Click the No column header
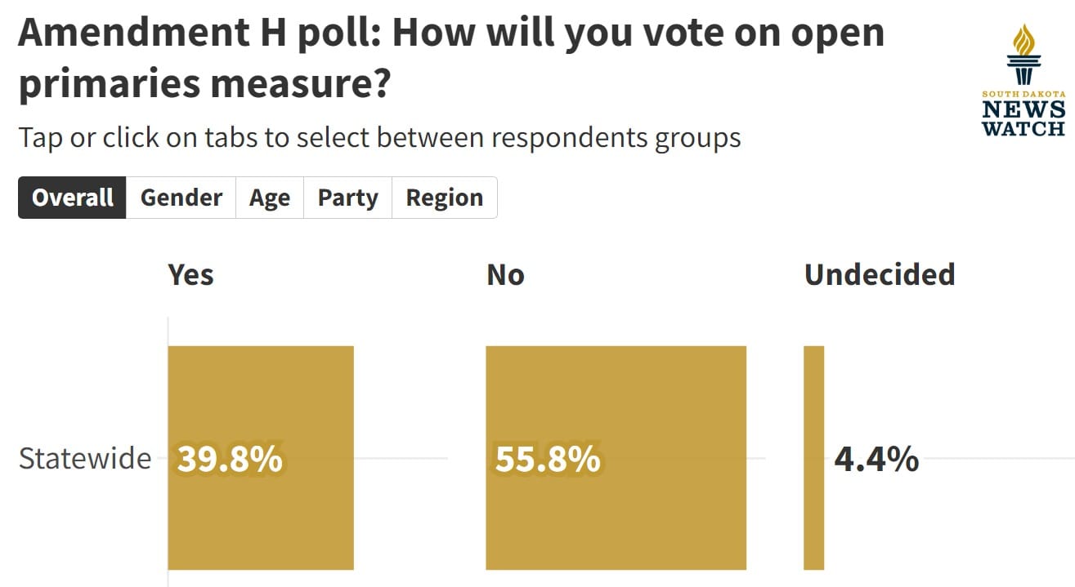This screenshot has height=587, width=1075. click(505, 275)
